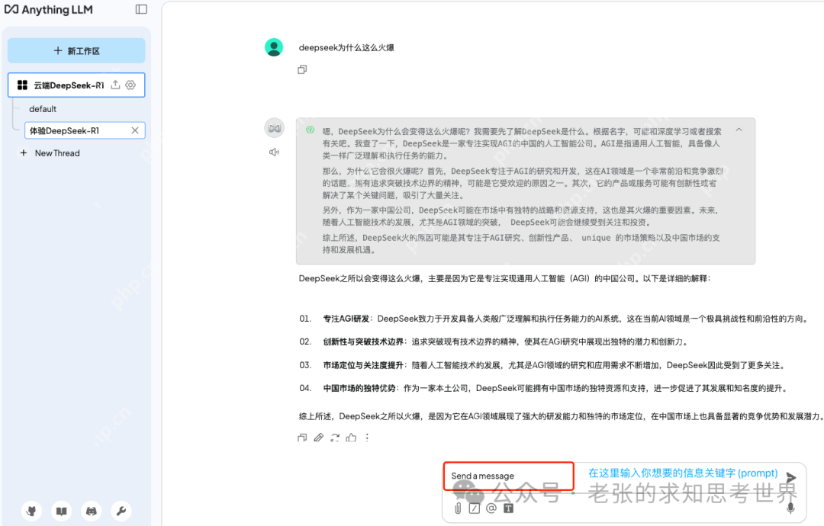Open more actions three-dot menu
Image resolution: width=824 pixels, height=526 pixels.
[367, 438]
